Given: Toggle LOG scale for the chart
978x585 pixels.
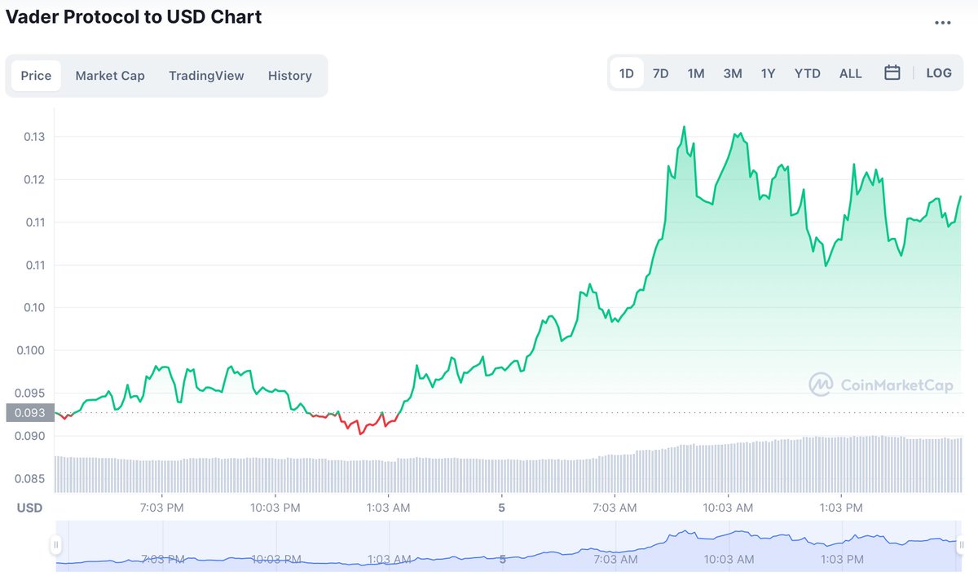Looking at the screenshot, I should (939, 73).
